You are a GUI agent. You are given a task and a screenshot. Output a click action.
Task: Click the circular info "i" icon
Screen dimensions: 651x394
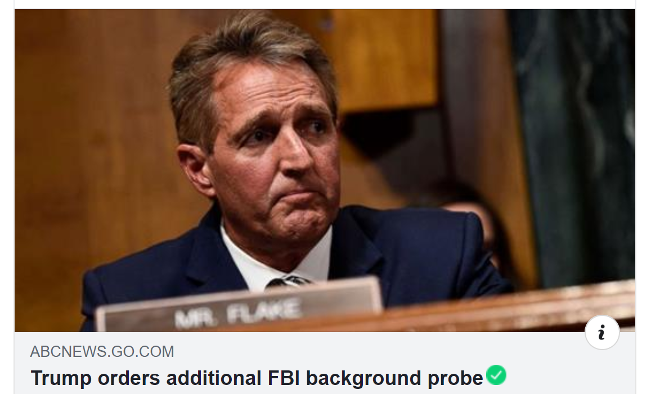tap(602, 332)
